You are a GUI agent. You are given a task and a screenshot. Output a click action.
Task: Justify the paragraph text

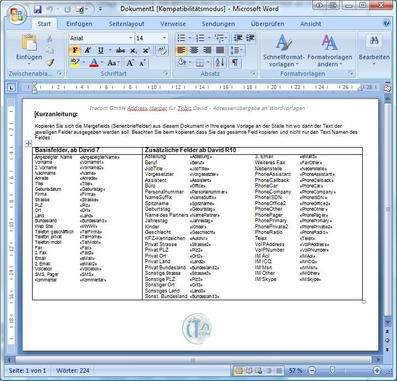click(x=220, y=50)
